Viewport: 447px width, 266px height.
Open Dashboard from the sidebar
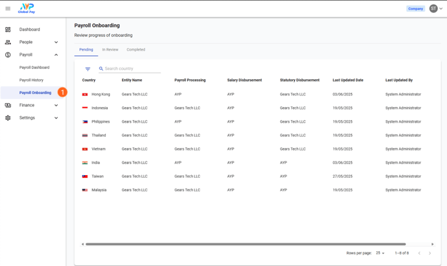30,29
